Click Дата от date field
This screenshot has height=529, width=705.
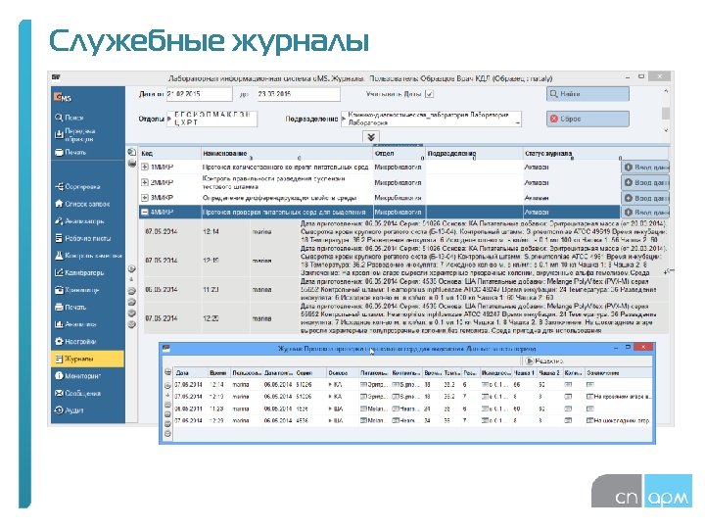tap(199, 94)
